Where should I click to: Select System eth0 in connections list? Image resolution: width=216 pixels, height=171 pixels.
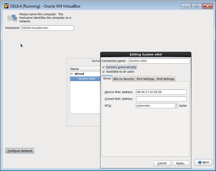(85, 79)
